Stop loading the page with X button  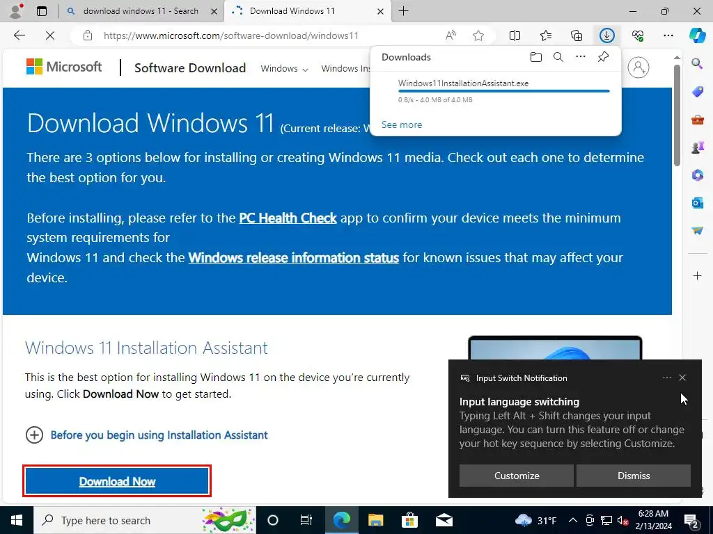50,35
